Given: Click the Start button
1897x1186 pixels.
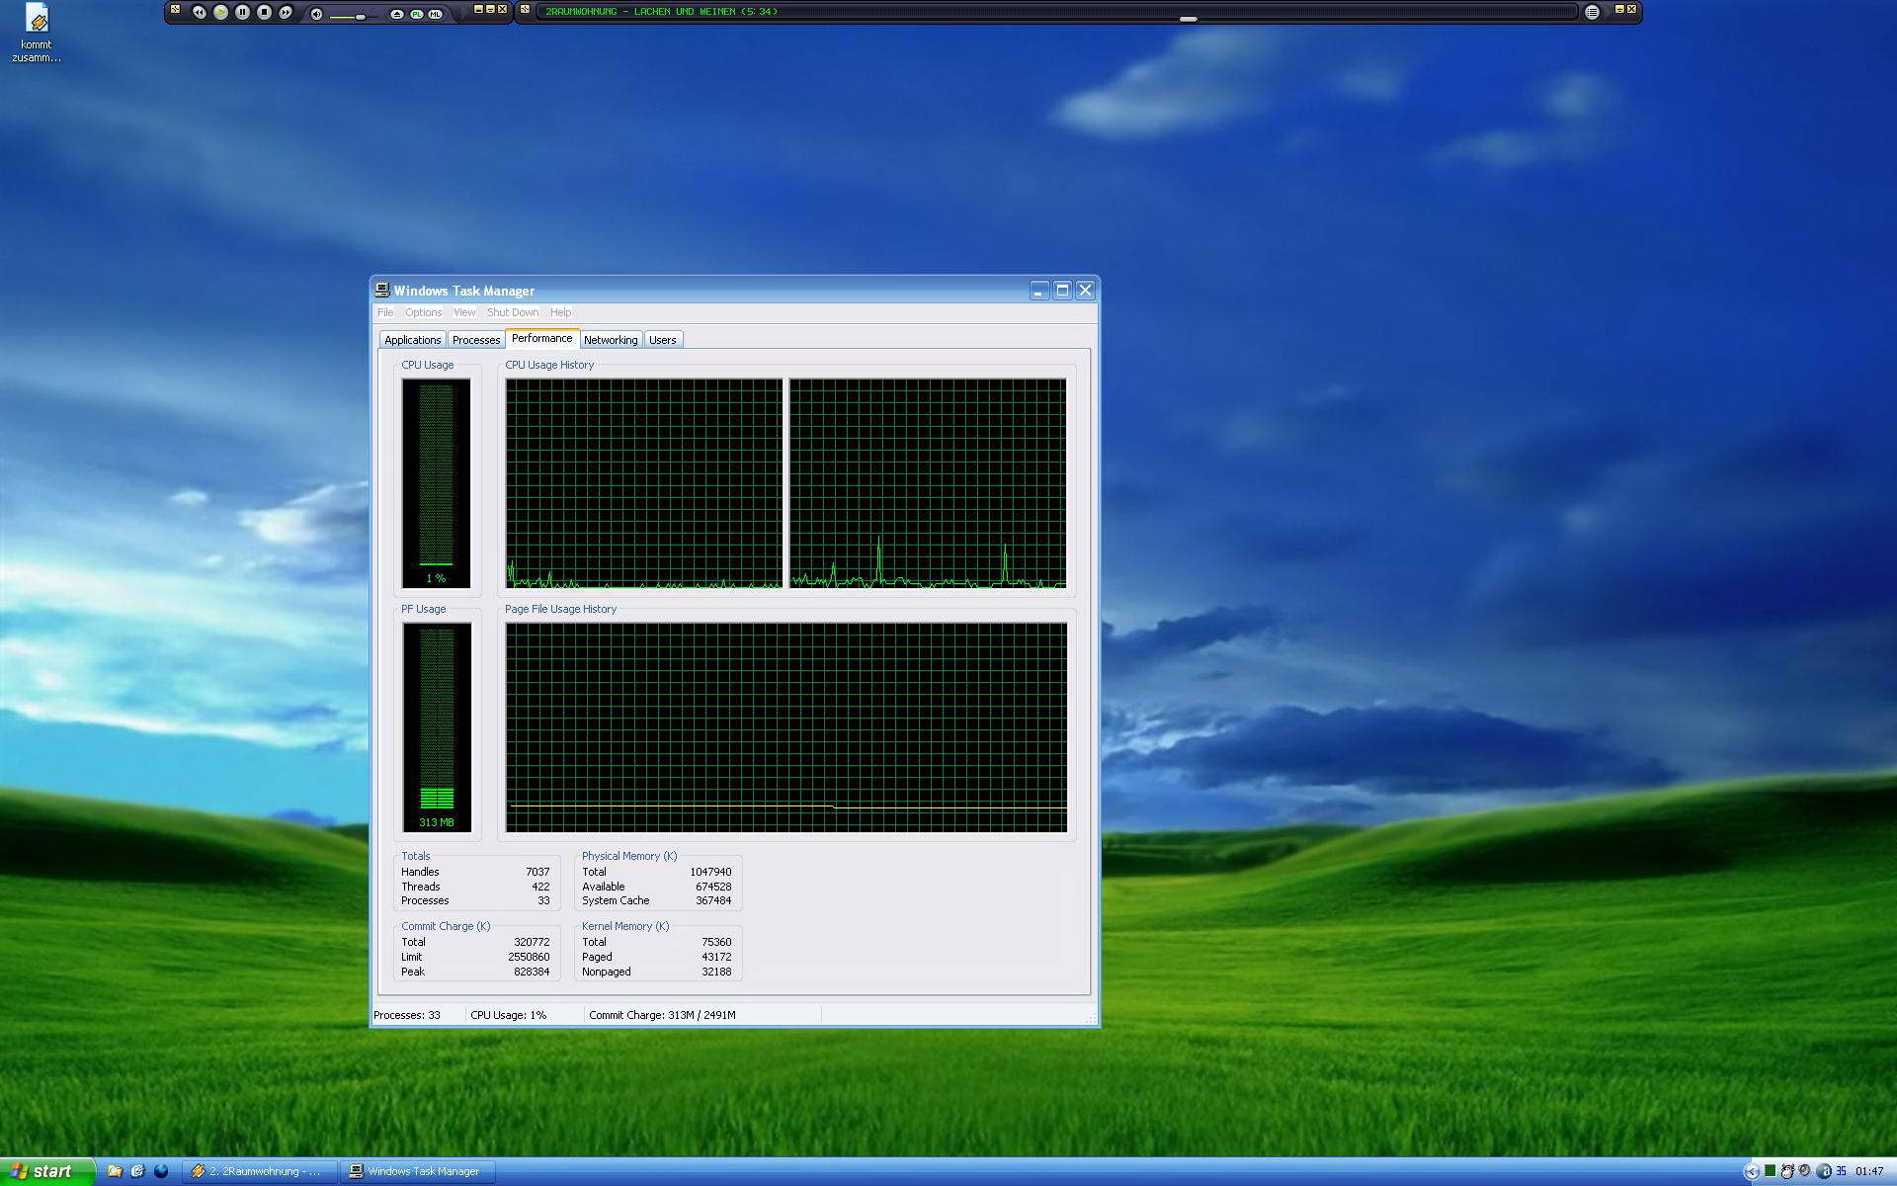Looking at the screenshot, I should [x=44, y=1171].
